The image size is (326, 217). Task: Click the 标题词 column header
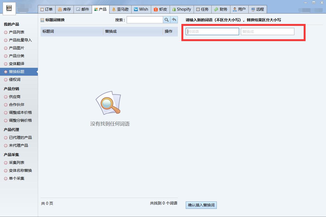[48, 31]
